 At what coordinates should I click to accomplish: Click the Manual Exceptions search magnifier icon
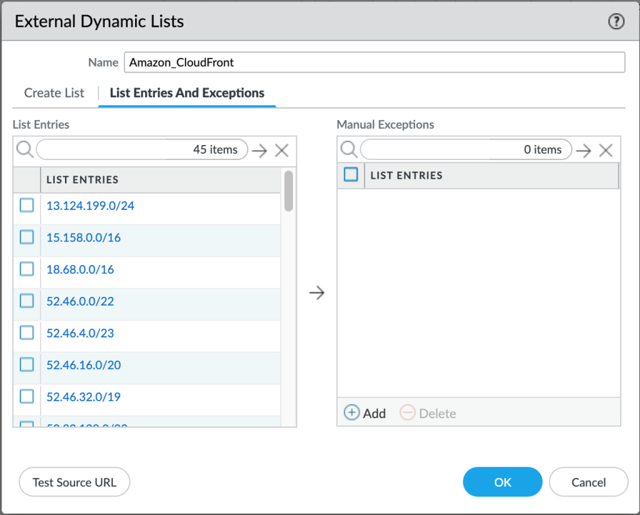(x=349, y=149)
